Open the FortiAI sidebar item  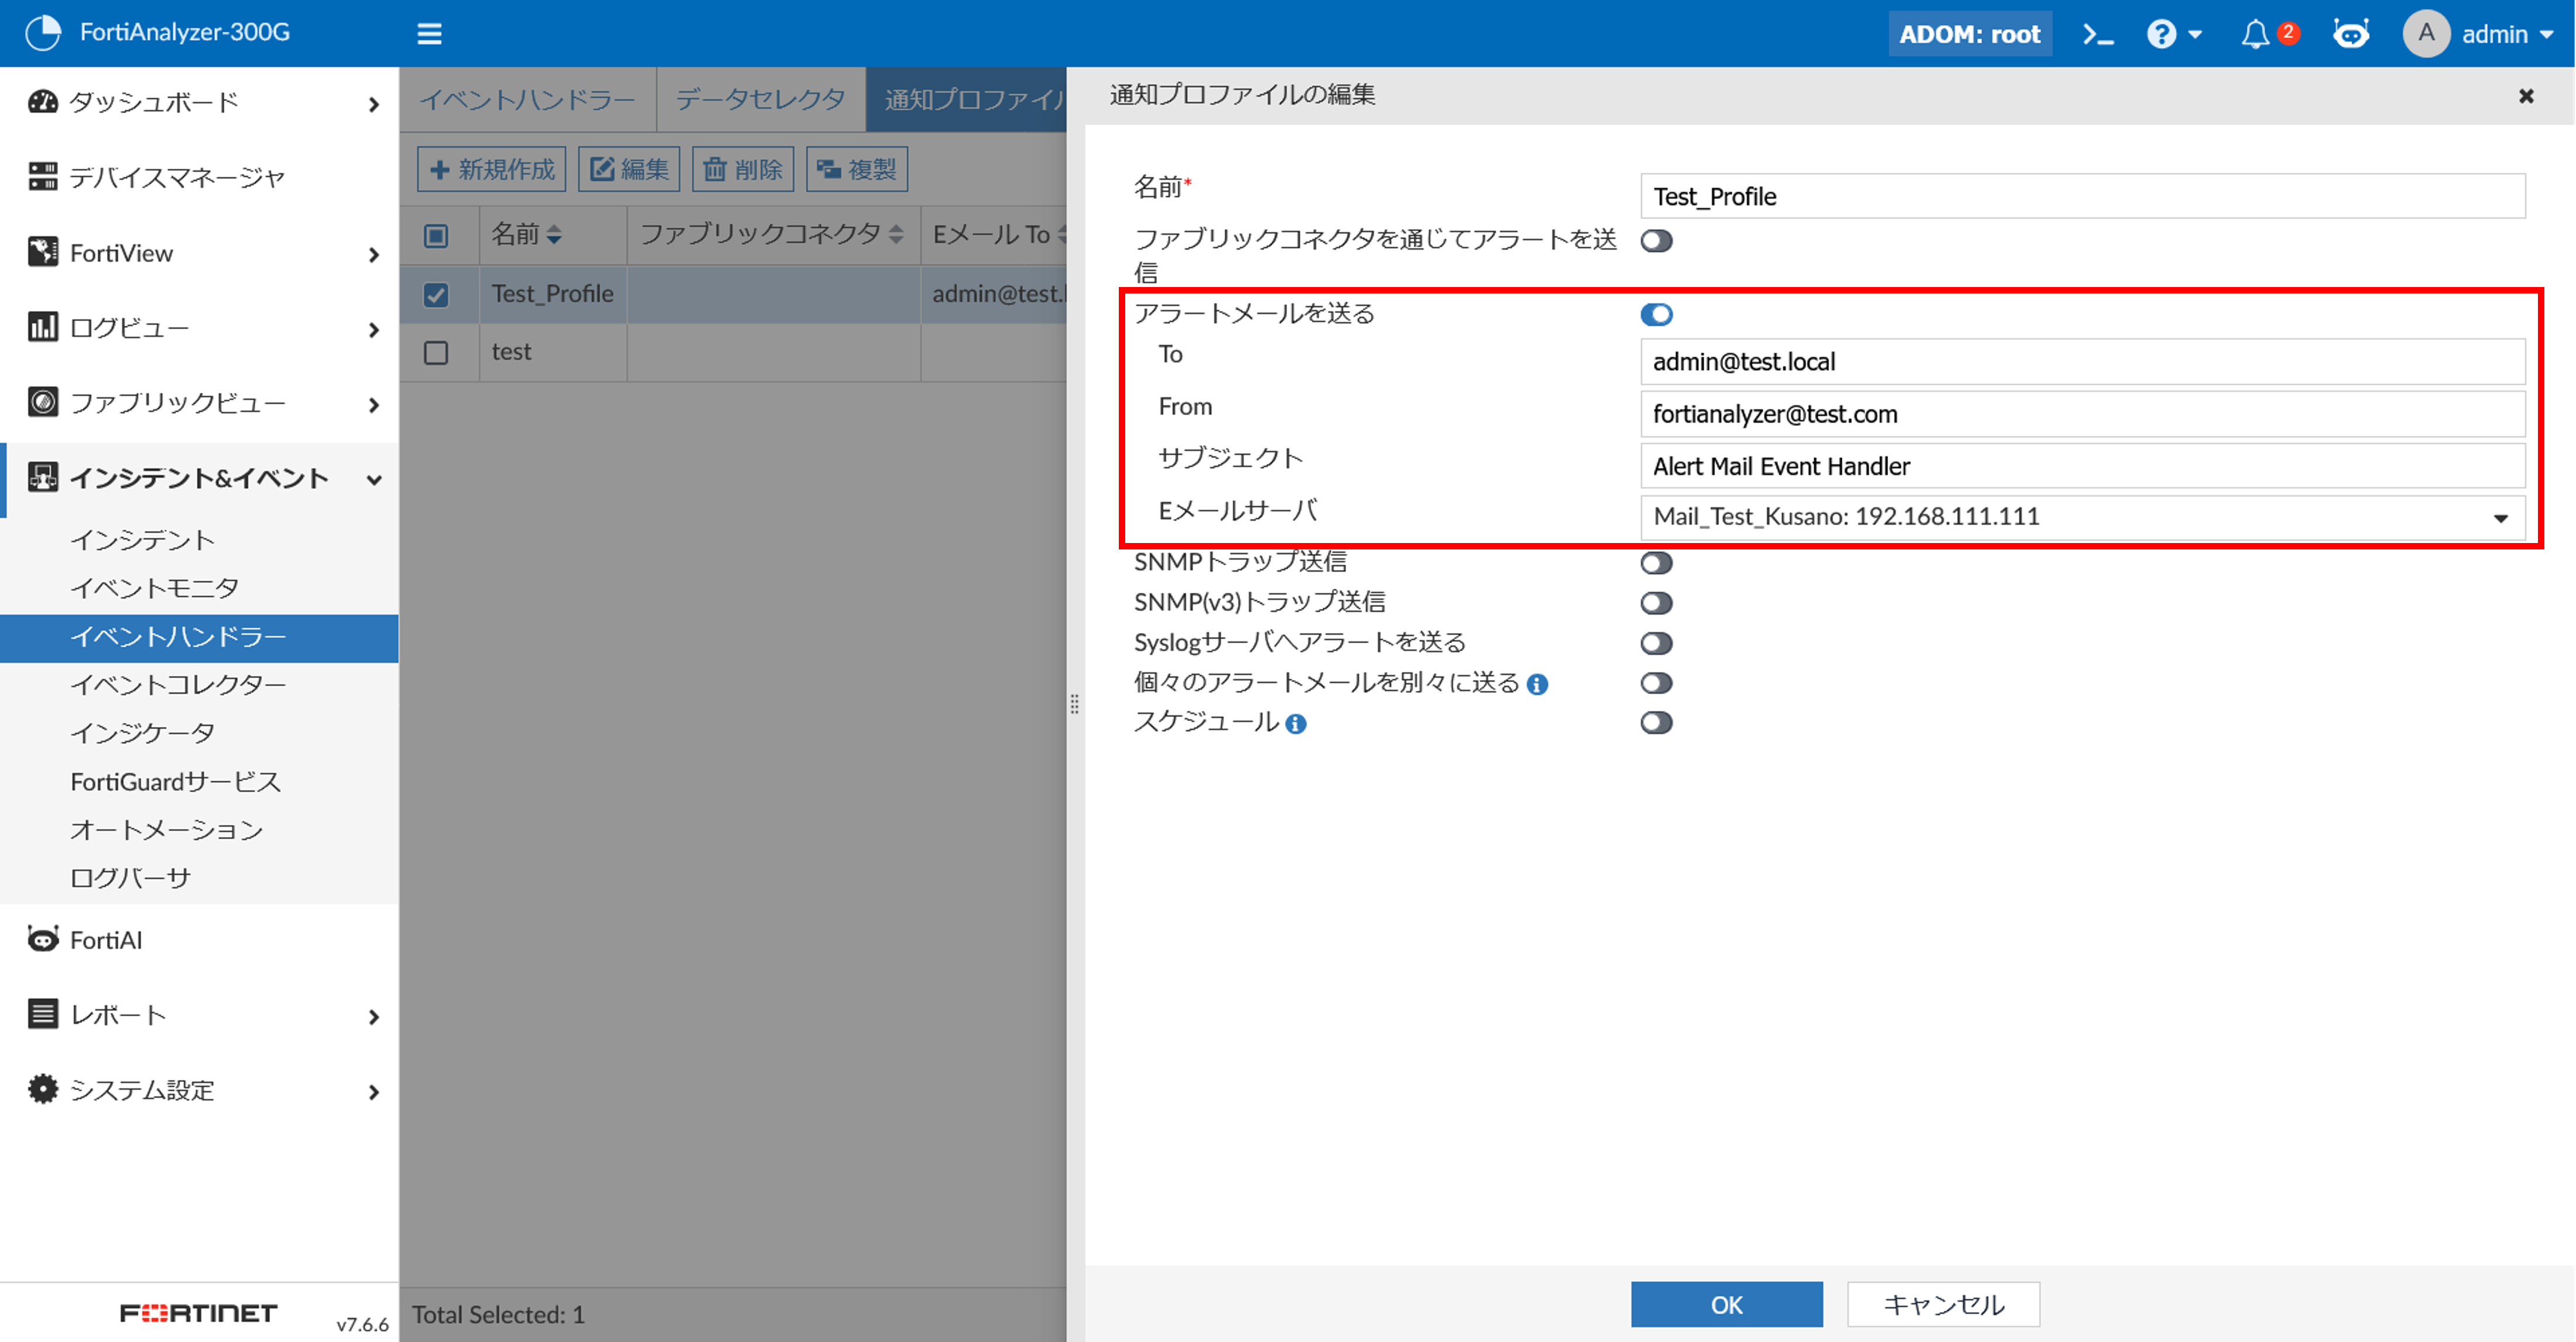pos(106,940)
